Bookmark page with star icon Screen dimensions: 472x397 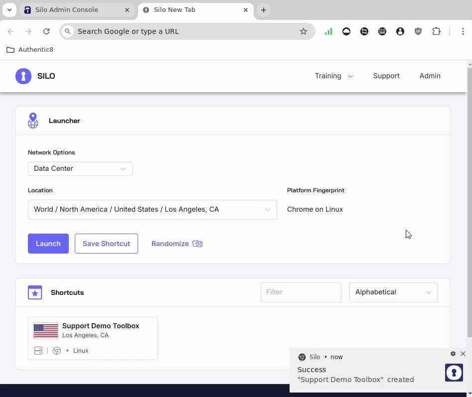coord(304,31)
